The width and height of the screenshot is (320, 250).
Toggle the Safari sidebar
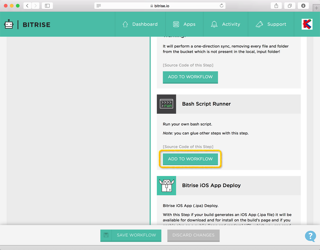pyautogui.click(x=47, y=5)
